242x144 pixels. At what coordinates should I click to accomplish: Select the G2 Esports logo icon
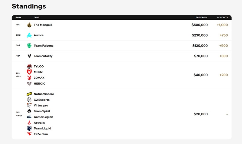pyautogui.click(x=29, y=100)
